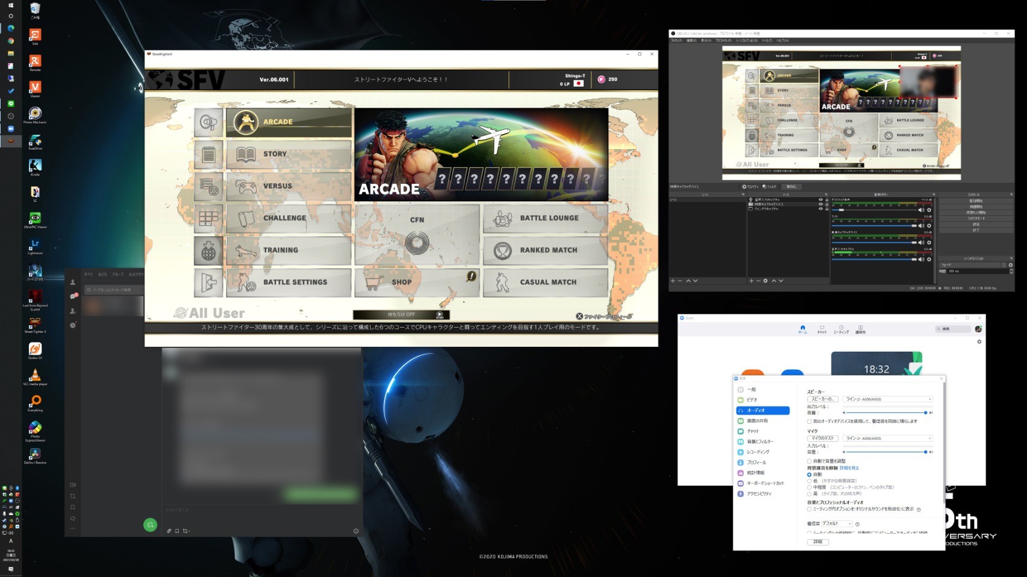Adjust speaker volume slider in Zoom settings

point(886,412)
